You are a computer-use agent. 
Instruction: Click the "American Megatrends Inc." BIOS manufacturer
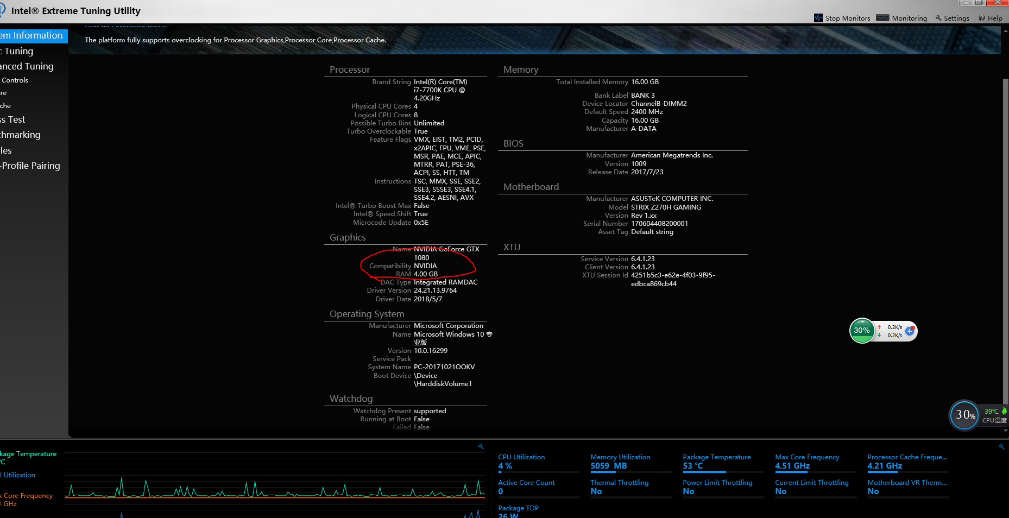coord(672,155)
